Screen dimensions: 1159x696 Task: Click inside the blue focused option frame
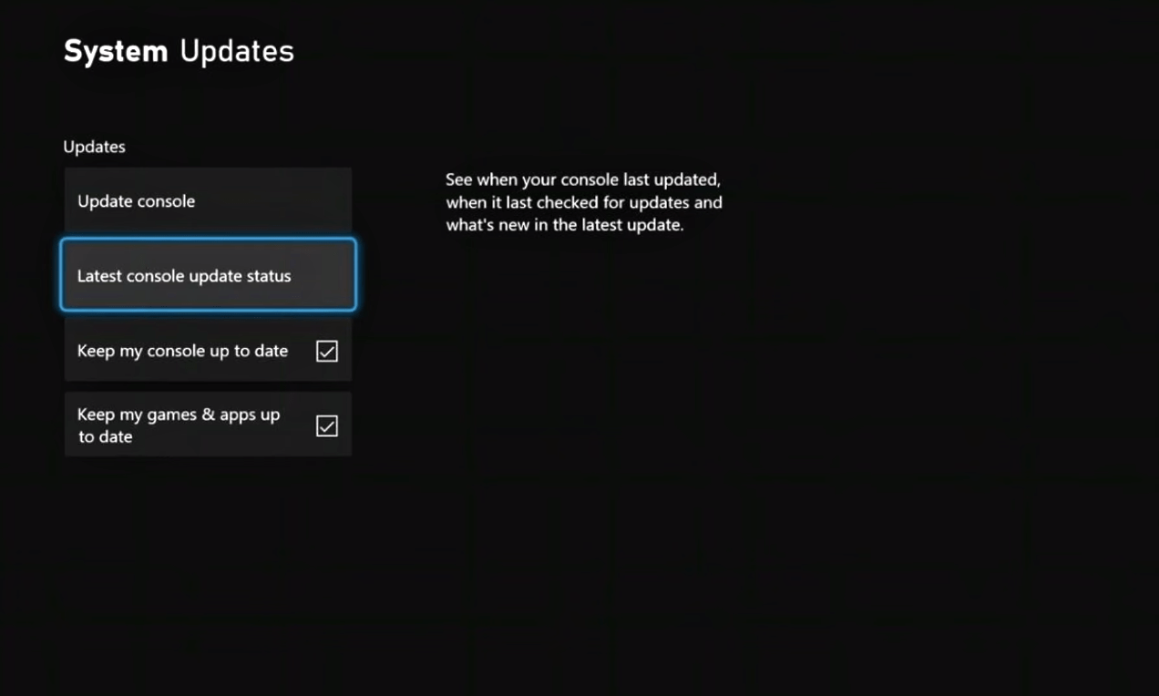tap(208, 275)
